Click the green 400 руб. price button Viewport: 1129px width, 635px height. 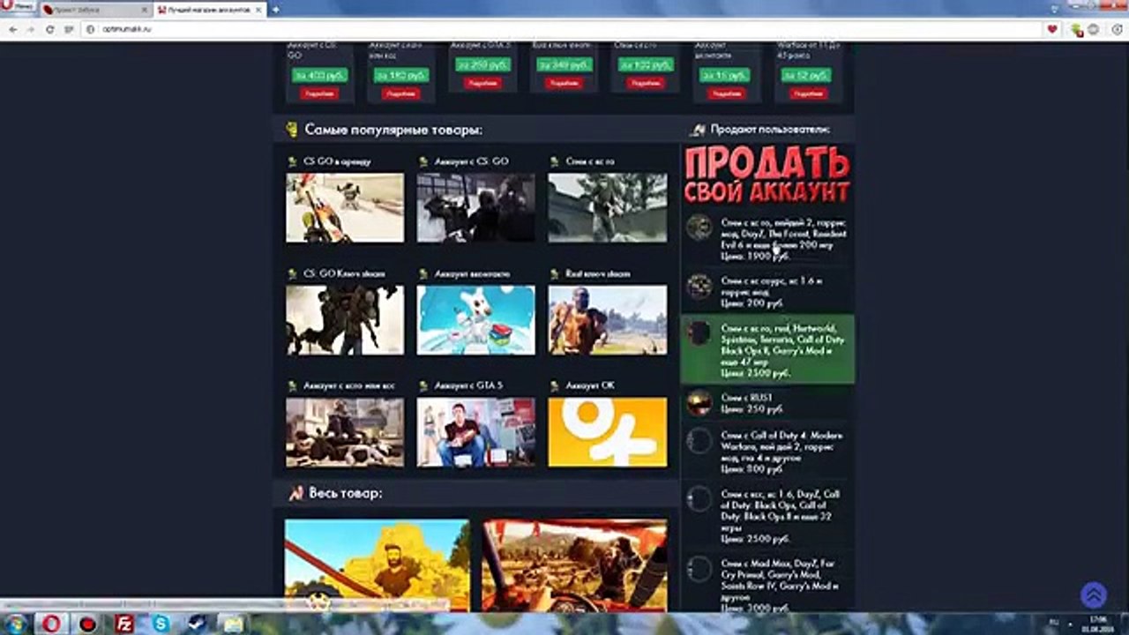click(x=319, y=76)
